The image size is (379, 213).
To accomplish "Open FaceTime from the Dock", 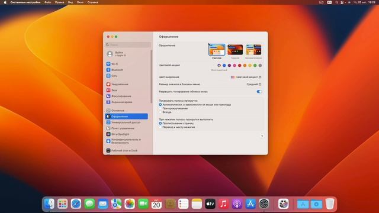I will click(143, 204).
